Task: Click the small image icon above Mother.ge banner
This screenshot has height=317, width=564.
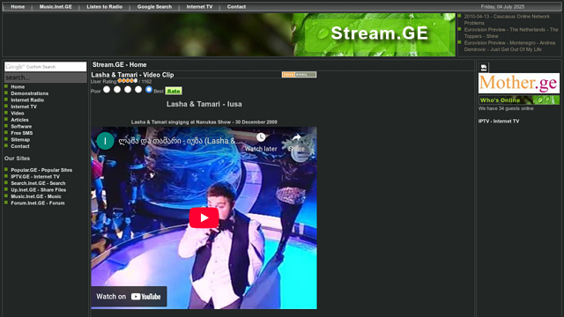Action: point(484,67)
